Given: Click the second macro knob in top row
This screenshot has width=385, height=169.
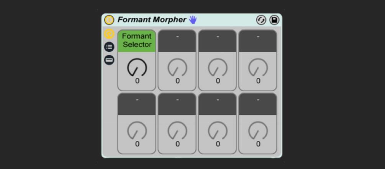Looking at the screenshot, I should (x=177, y=68).
